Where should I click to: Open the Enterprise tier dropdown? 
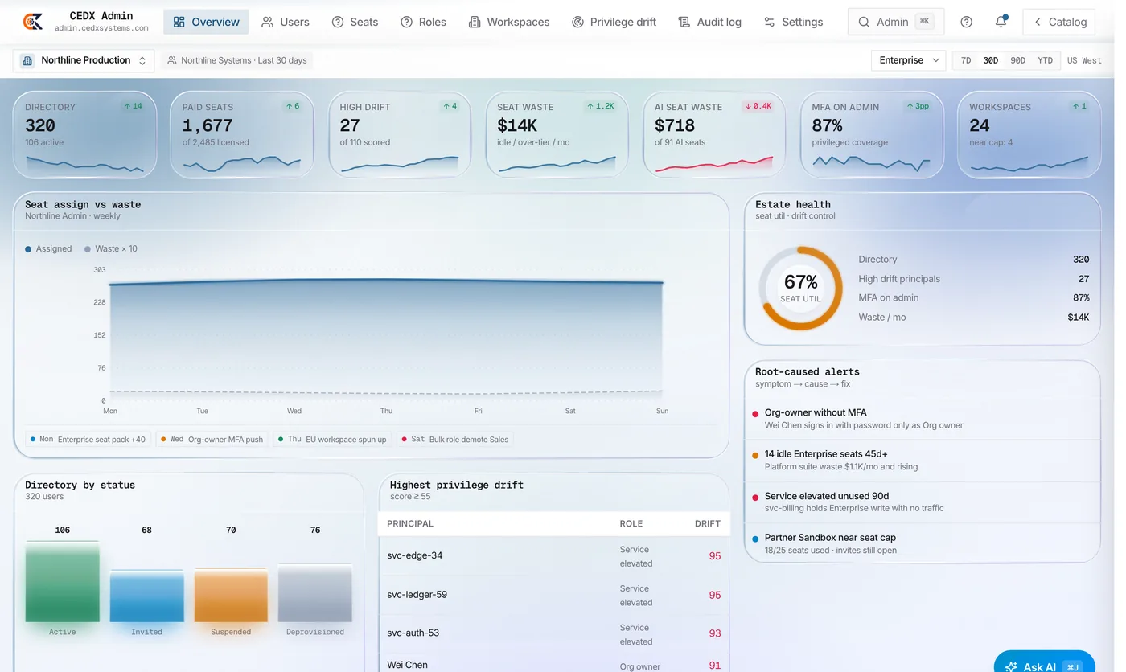pyautogui.click(x=909, y=60)
